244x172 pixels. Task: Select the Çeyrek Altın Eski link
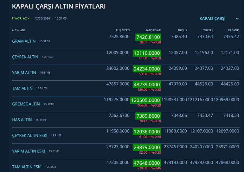coord(29,135)
